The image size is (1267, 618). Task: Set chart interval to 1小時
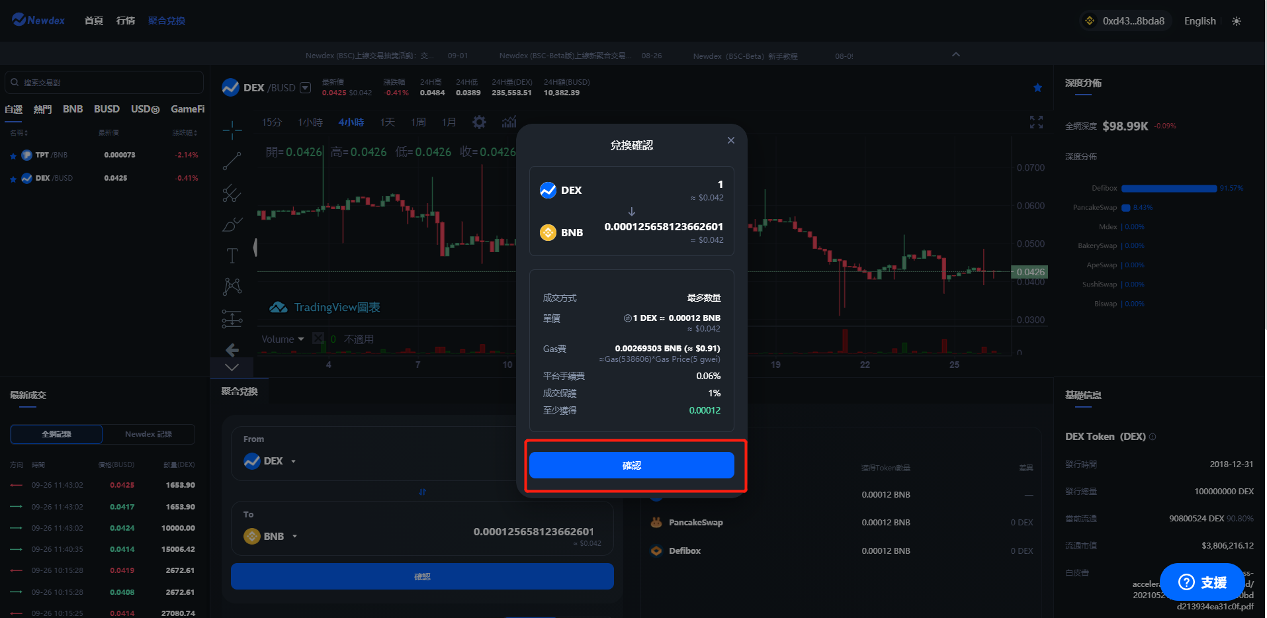[310, 122]
